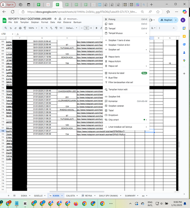Viewport: 190px width, 208px height.
Task: Open the K account avatar
Action: tap(183, 20)
